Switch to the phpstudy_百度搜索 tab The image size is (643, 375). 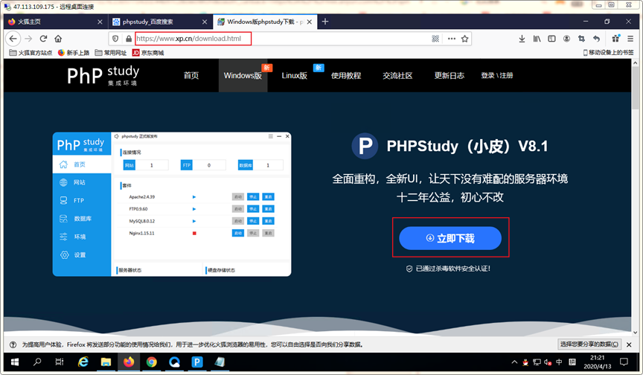pyautogui.click(x=161, y=22)
